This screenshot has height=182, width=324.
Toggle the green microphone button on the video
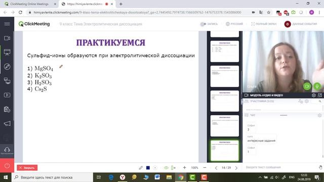317,86
